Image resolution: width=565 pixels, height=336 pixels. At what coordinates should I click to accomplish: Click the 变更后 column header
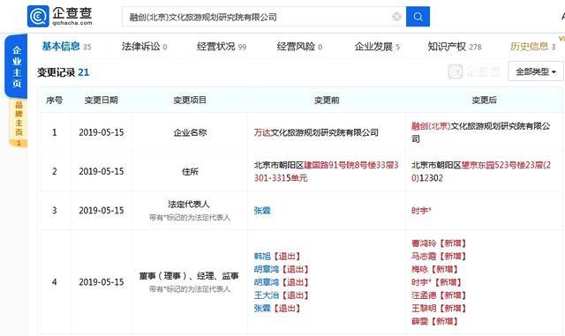point(485,101)
